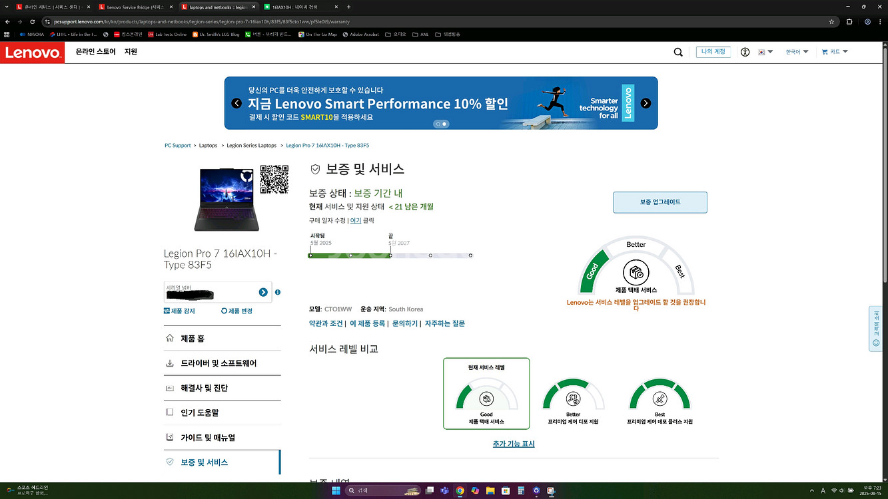888x499 pixels.
Task: Expand the 한국어 language dropdown
Action: 797,52
